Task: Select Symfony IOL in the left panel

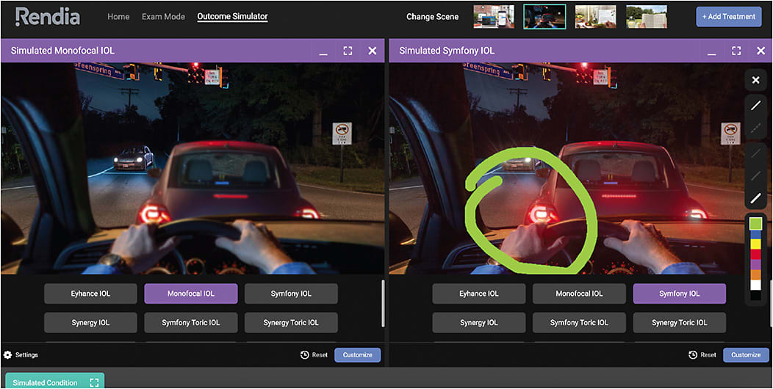Action: pos(292,294)
